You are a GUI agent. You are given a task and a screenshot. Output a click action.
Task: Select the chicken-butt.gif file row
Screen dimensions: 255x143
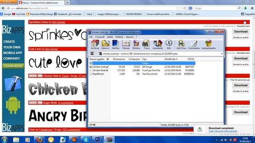click(142, 67)
